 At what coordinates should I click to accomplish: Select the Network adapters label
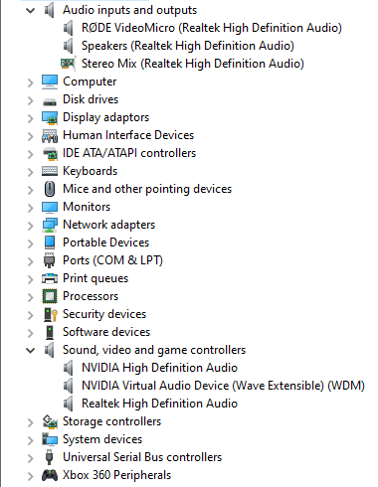[x=108, y=225]
